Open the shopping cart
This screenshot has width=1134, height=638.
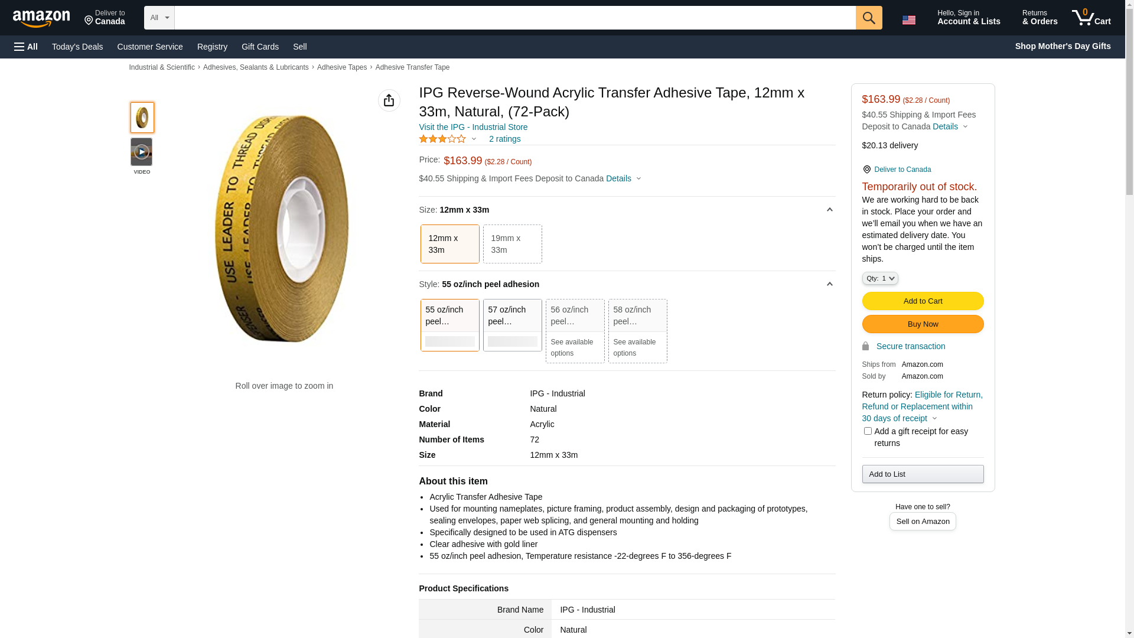click(x=1091, y=18)
